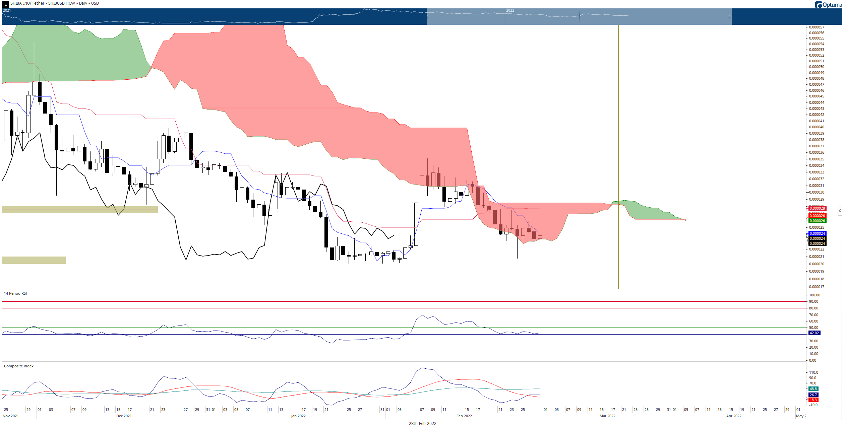Select the 14 Period RSI label
This screenshot has height=430, width=844.
(x=15, y=293)
